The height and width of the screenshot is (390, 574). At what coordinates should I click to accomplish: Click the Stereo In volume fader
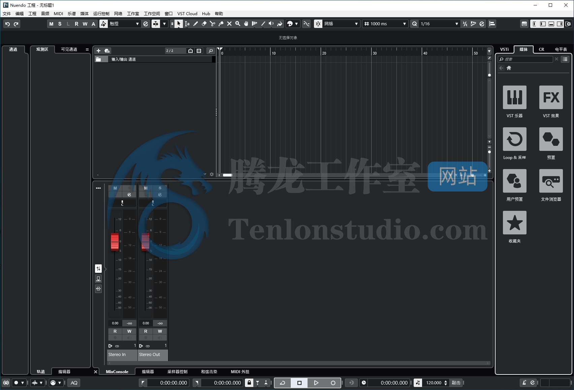115,241
